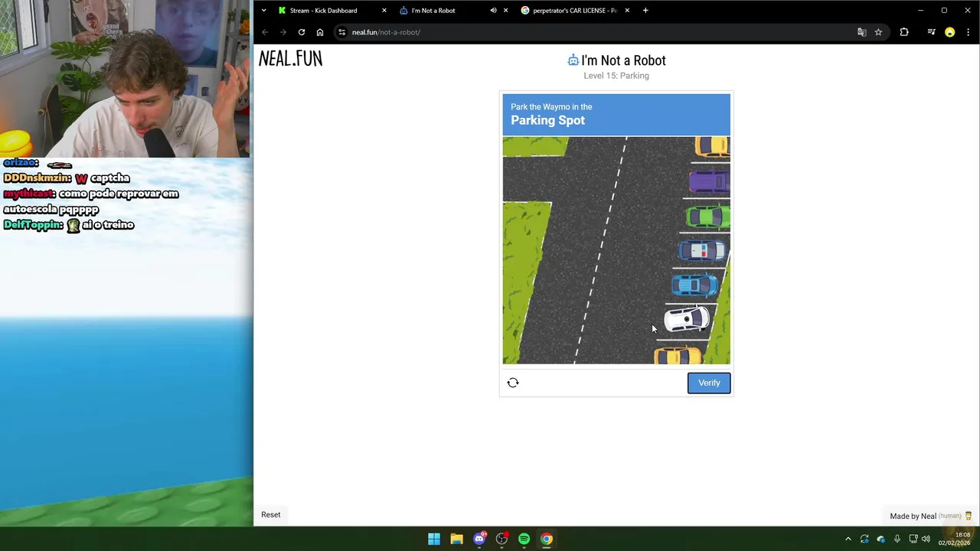Refresh the parking captcha challenge
The width and height of the screenshot is (980, 551).
click(513, 383)
